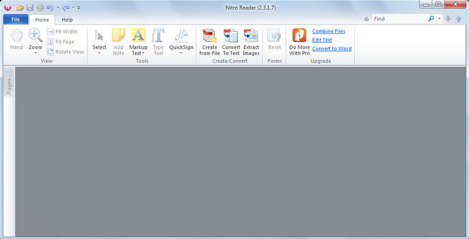
Task: Open the Combine Files link
Action: coord(329,32)
